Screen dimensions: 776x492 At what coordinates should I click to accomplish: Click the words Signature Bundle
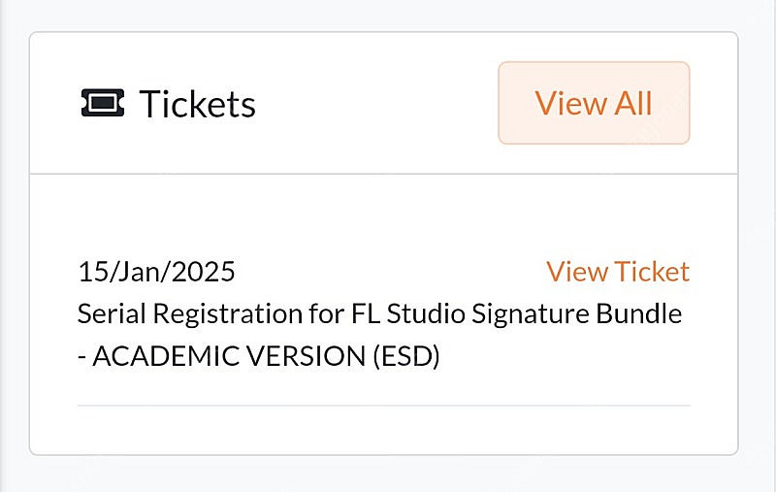[576, 313]
